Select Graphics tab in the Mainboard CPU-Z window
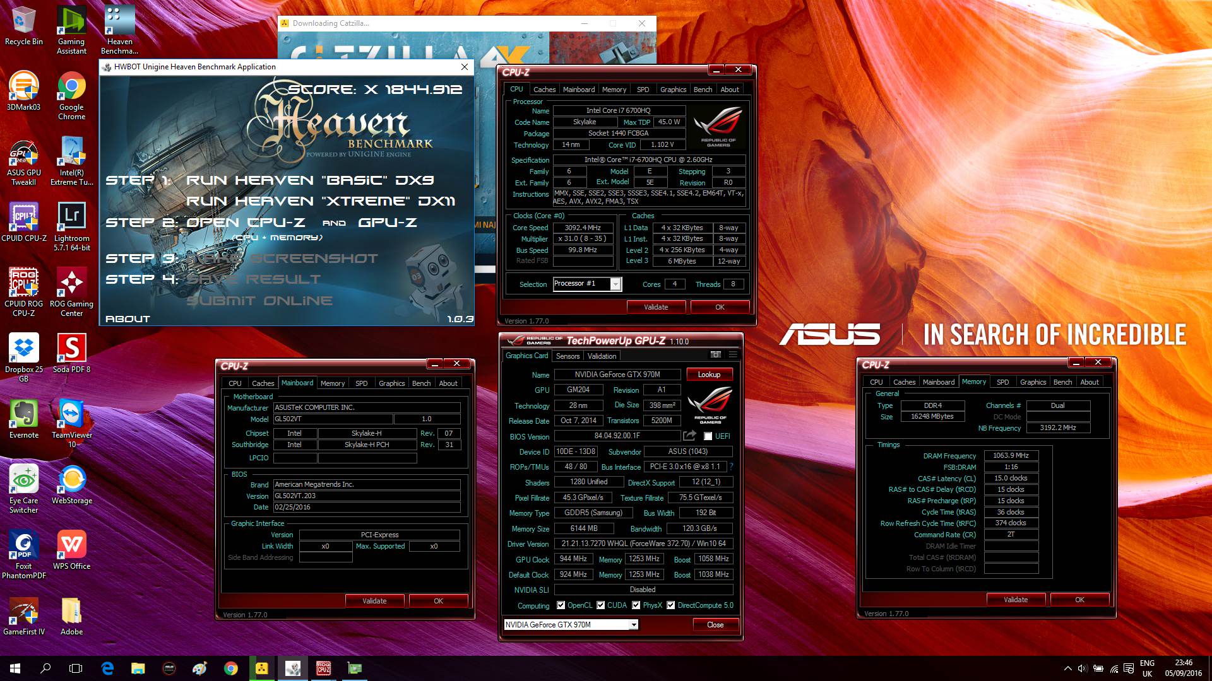The image size is (1212, 681). tap(391, 383)
